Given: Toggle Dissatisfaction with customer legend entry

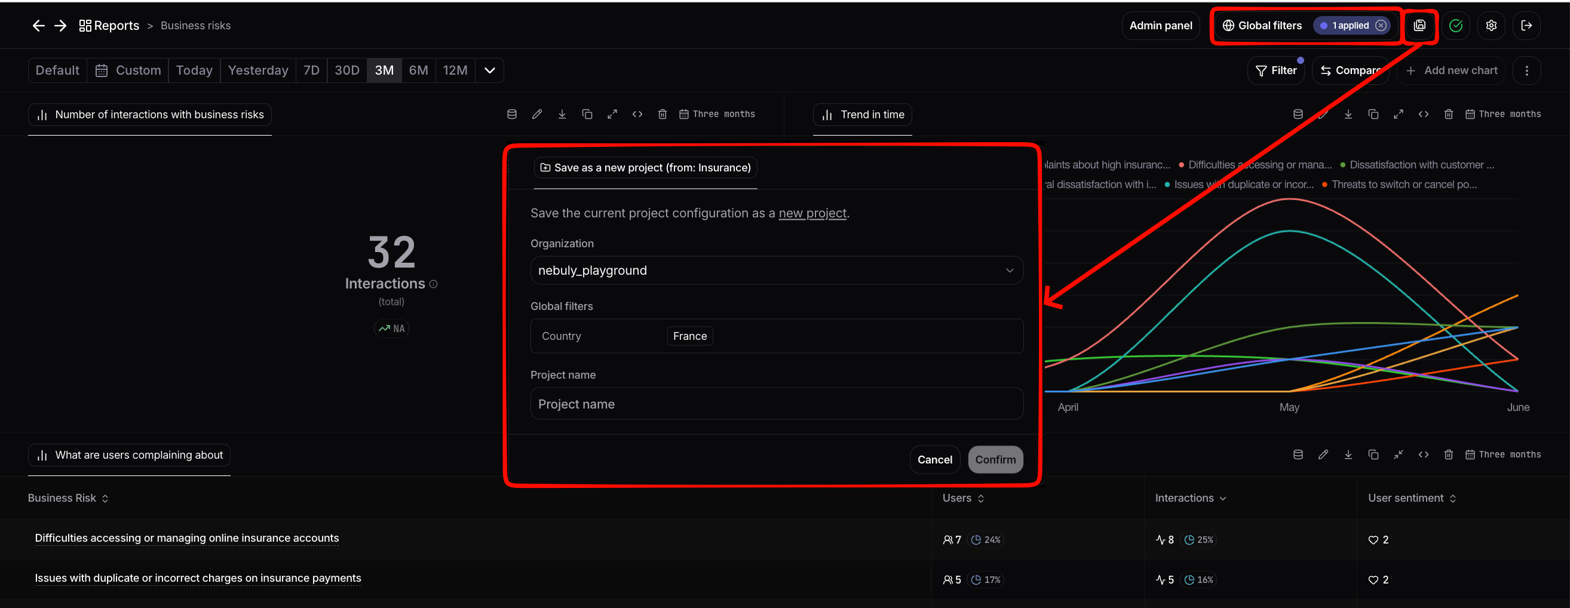Looking at the screenshot, I should coord(1417,165).
